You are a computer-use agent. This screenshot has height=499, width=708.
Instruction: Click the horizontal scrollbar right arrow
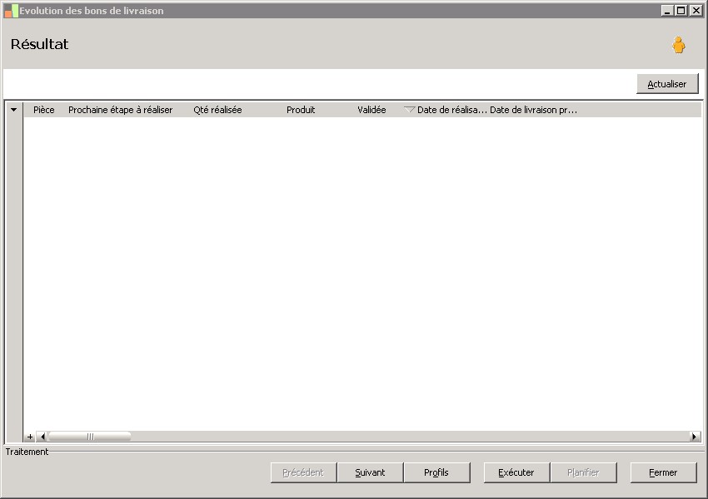pyautogui.click(x=695, y=437)
